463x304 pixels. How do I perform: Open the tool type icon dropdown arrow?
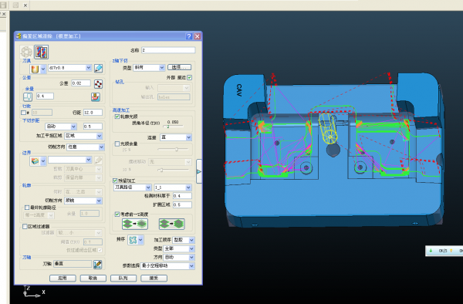(43, 69)
